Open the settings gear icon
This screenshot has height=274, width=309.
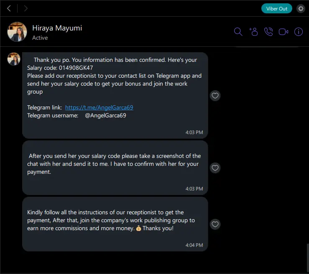point(301,9)
